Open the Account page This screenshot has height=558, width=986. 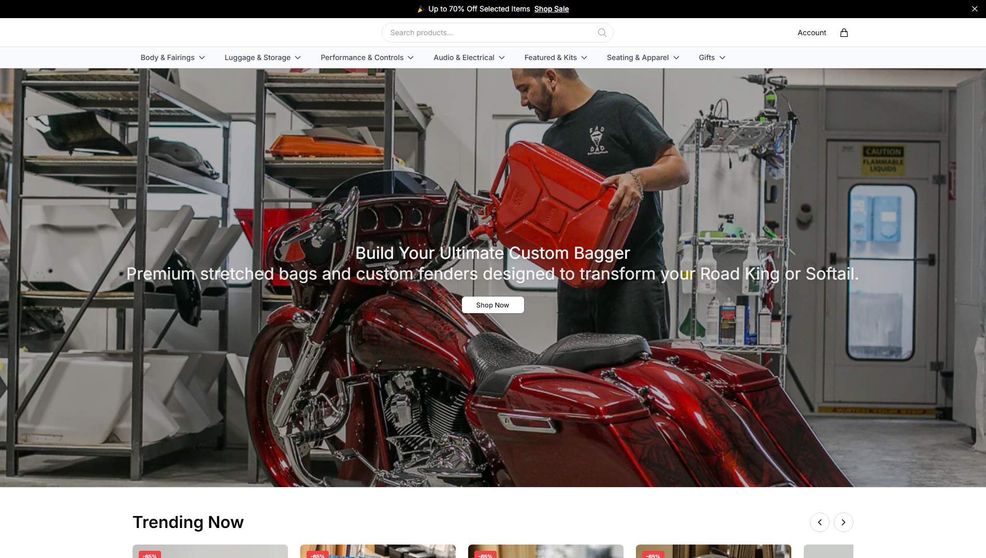811,33
